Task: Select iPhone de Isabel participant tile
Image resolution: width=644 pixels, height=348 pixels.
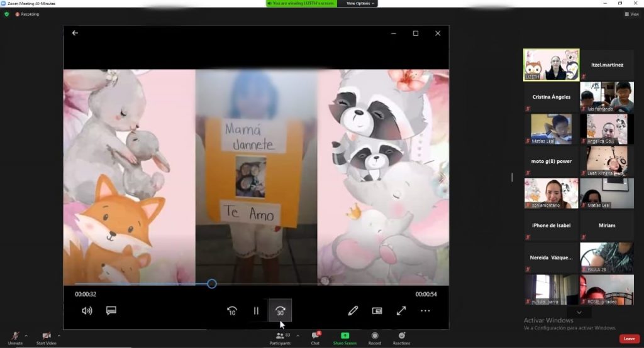Action: click(551, 226)
